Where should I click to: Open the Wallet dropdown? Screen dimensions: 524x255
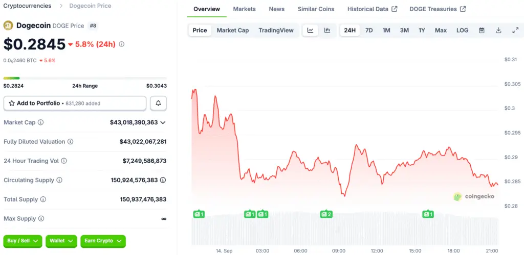[x=61, y=241]
